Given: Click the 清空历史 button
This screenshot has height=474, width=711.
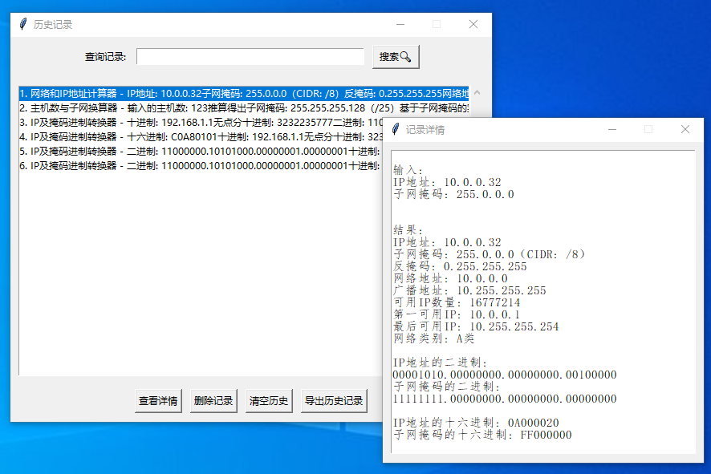Looking at the screenshot, I should [x=269, y=400].
